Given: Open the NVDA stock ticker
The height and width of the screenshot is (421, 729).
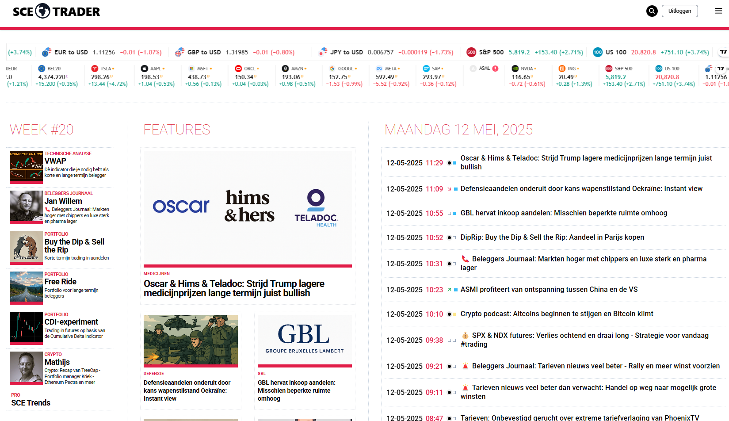Looking at the screenshot, I should coord(527,76).
